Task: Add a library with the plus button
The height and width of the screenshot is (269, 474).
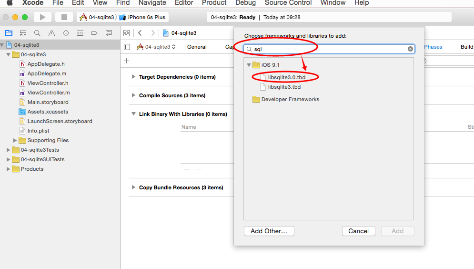Action: (187, 169)
